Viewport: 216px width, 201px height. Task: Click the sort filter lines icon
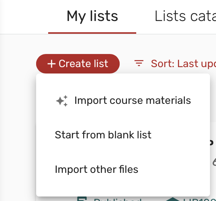(x=139, y=63)
